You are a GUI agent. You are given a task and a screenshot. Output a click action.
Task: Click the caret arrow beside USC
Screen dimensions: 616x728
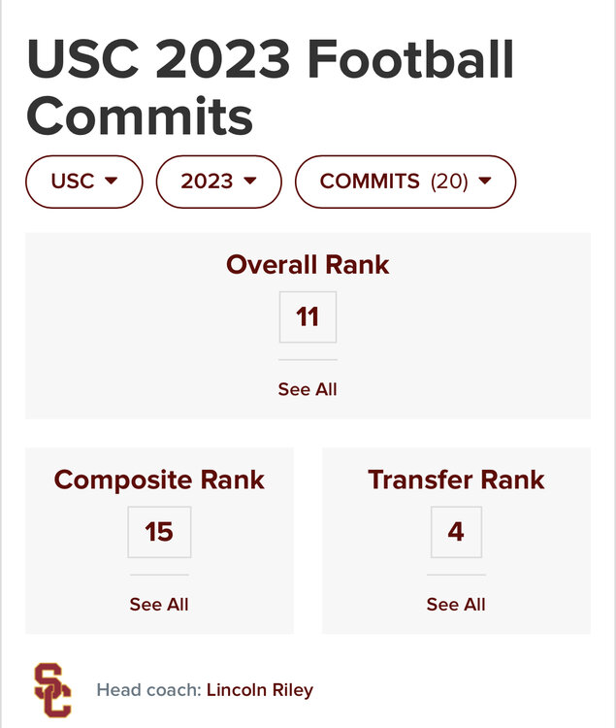tap(111, 182)
